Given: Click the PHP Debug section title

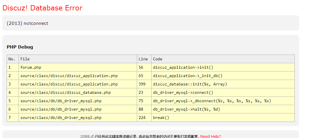Looking at the screenshot, I should [x=20, y=47].
